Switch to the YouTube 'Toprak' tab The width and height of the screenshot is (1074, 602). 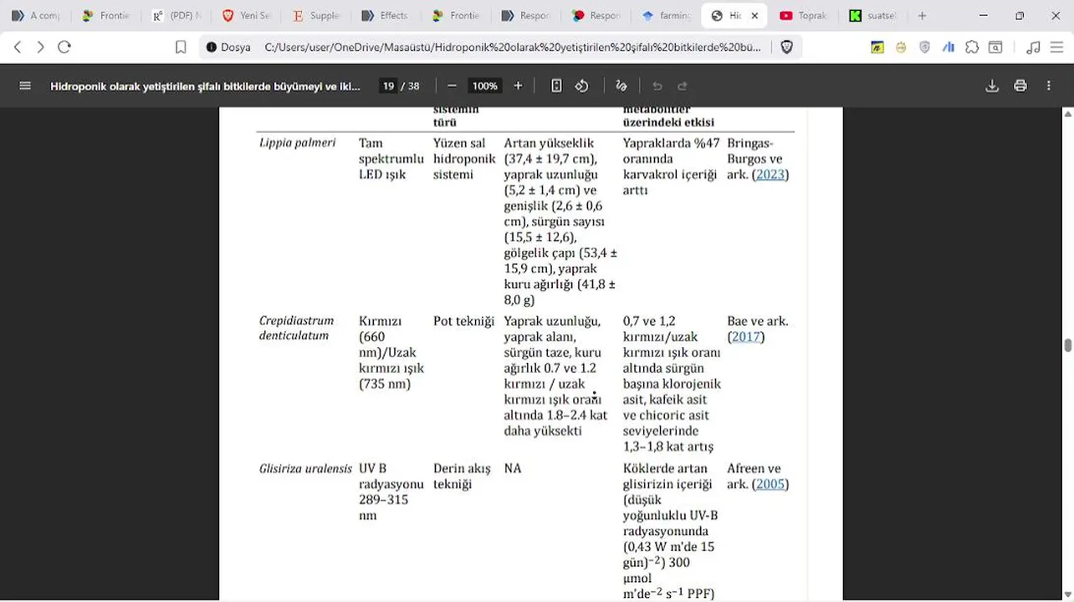click(805, 15)
